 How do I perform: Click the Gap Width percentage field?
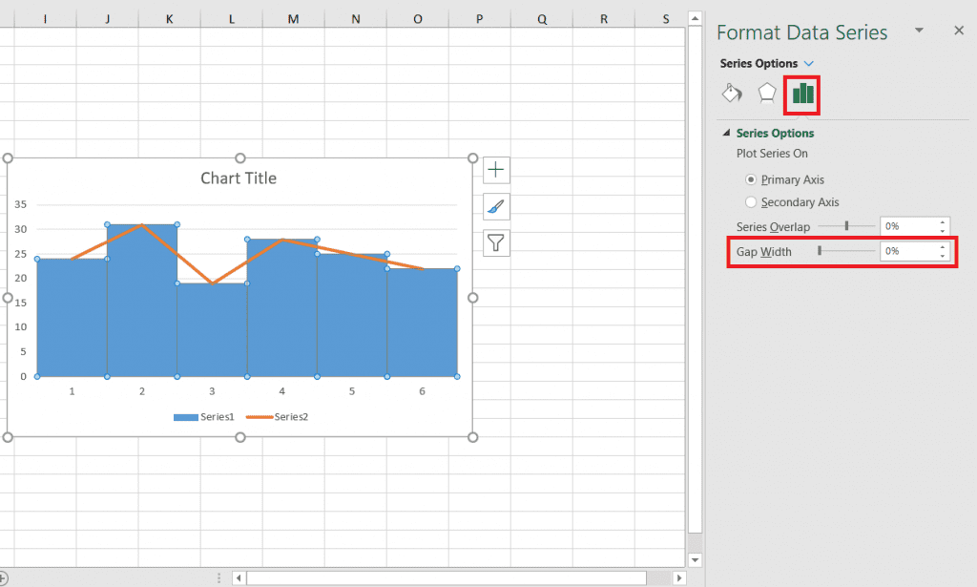tap(907, 251)
